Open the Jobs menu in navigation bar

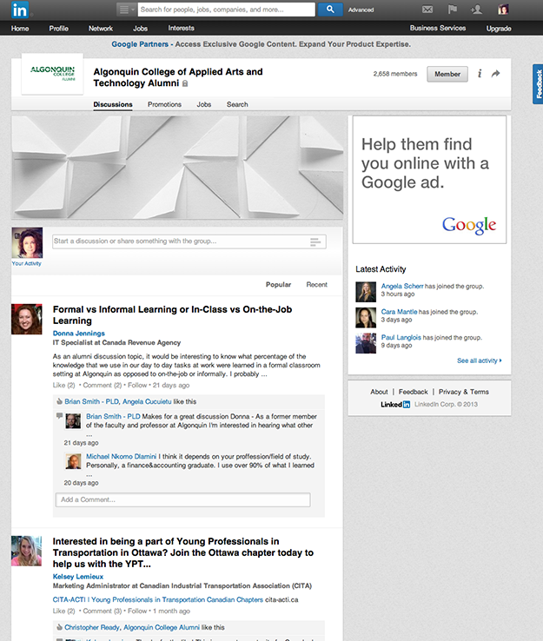click(x=140, y=28)
